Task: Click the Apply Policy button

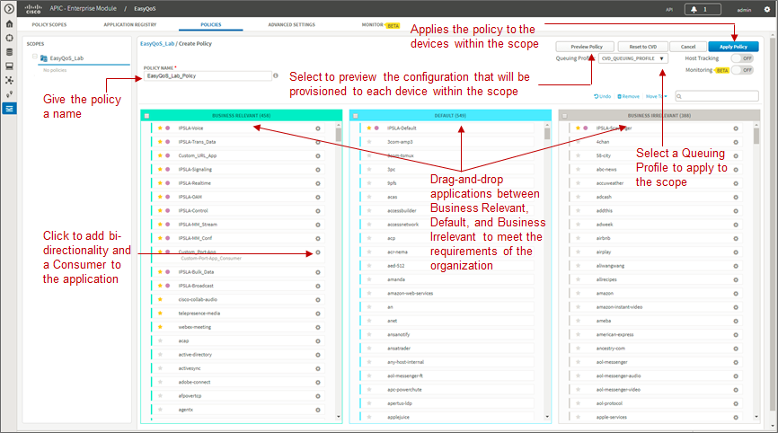Action: pyautogui.click(x=733, y=47)
